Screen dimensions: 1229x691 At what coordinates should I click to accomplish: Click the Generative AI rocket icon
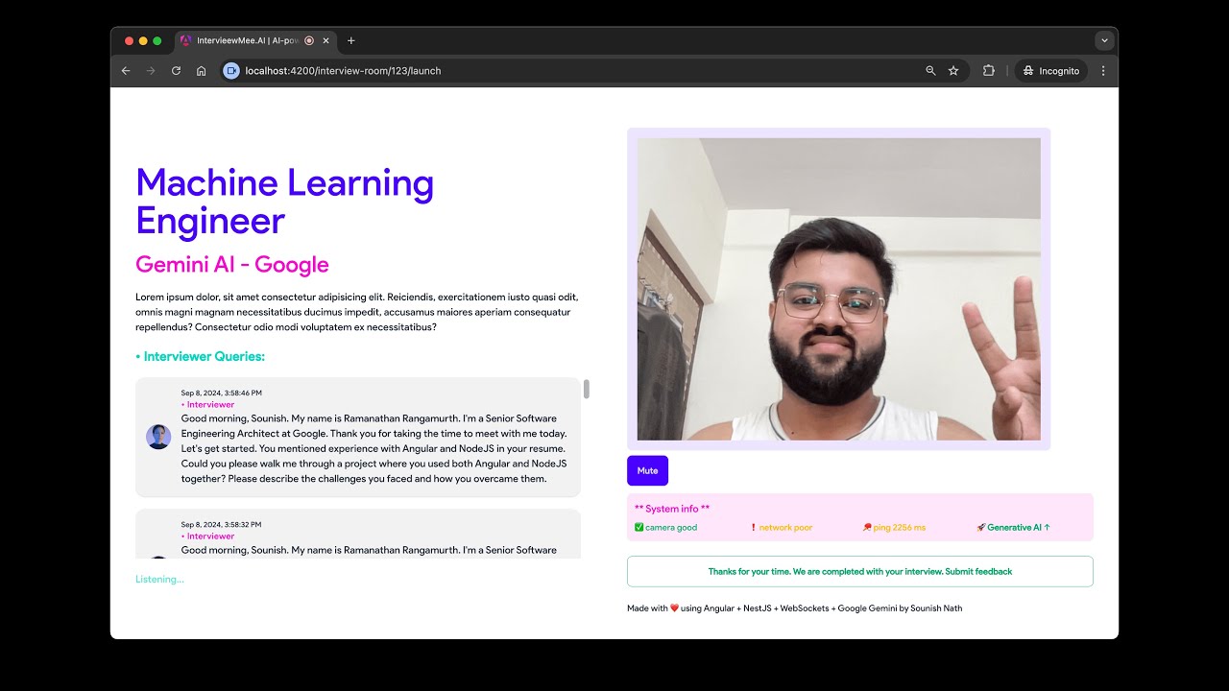coord(980,527)
